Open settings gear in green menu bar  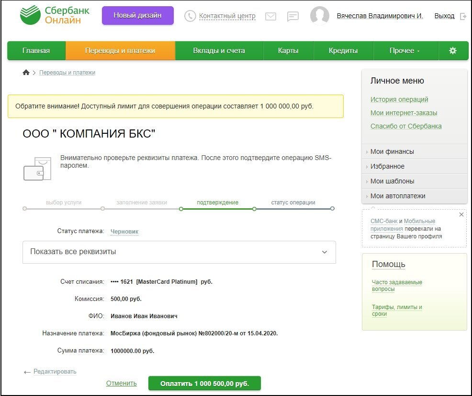(453, 51)
